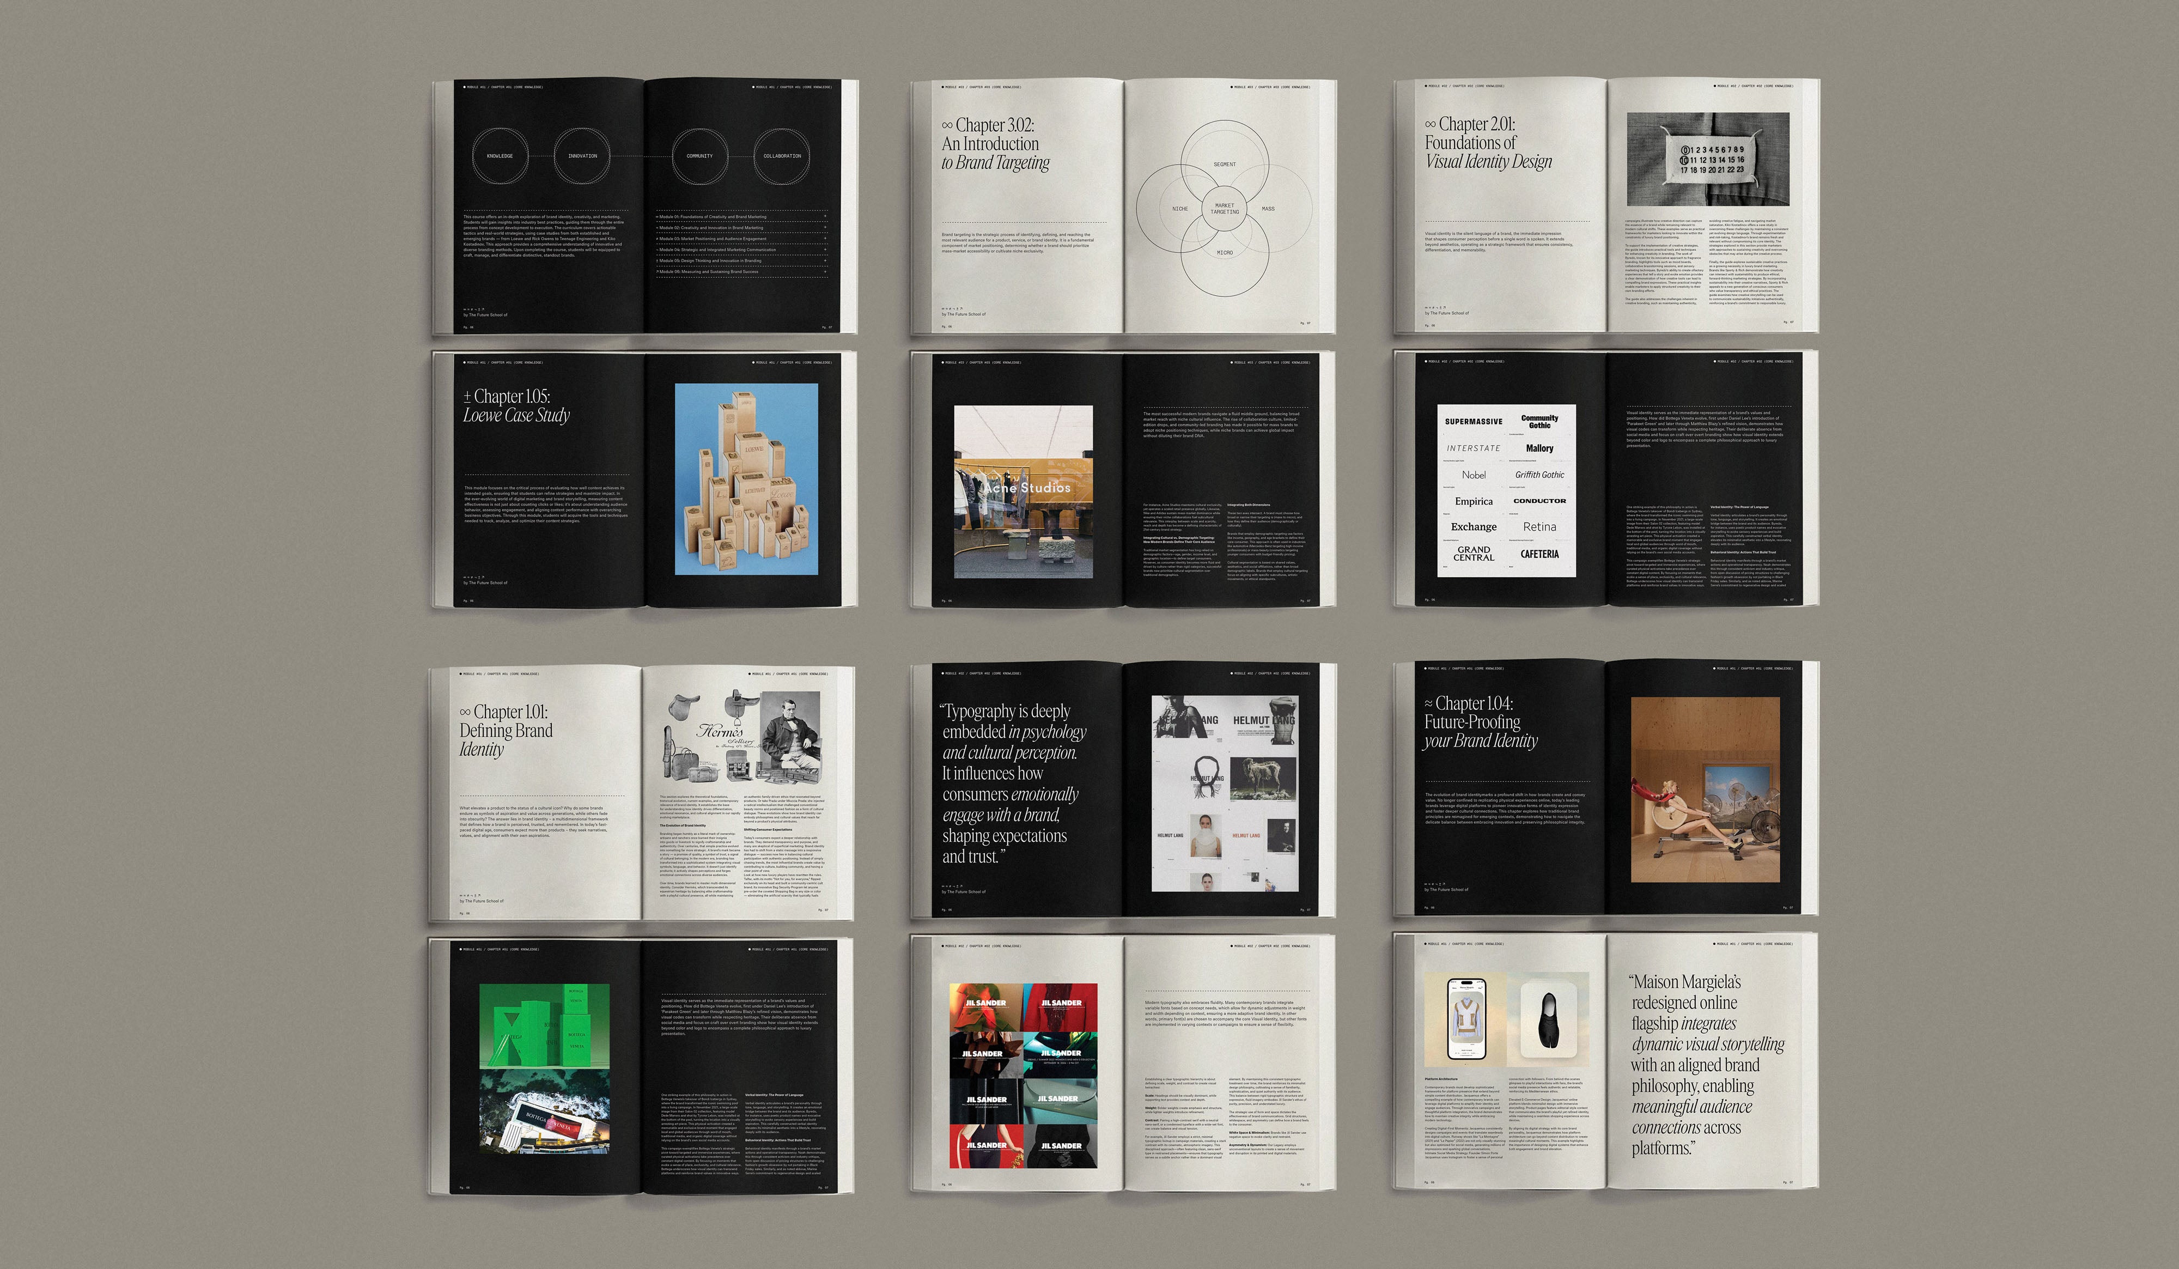Viewport: 2179px width, 1269px height.
Task: Click the MICRO label in the Venn diagram
Action: click(1225, 253)
